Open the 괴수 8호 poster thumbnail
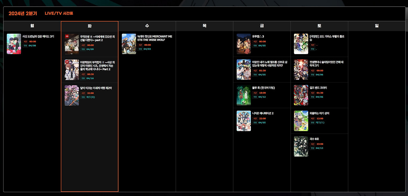 pyautogui.click(x=301, y=146)
